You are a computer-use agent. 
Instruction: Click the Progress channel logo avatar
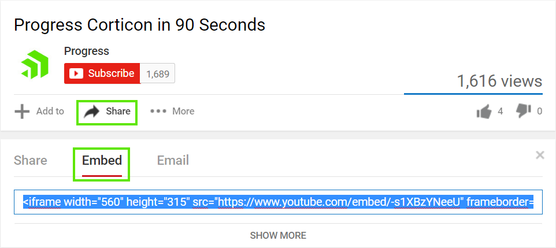pyautogui.click(x=35, y=64)
